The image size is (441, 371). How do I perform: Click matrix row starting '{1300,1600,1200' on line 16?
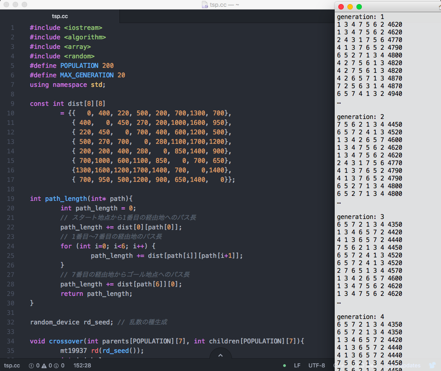point(152,170)
